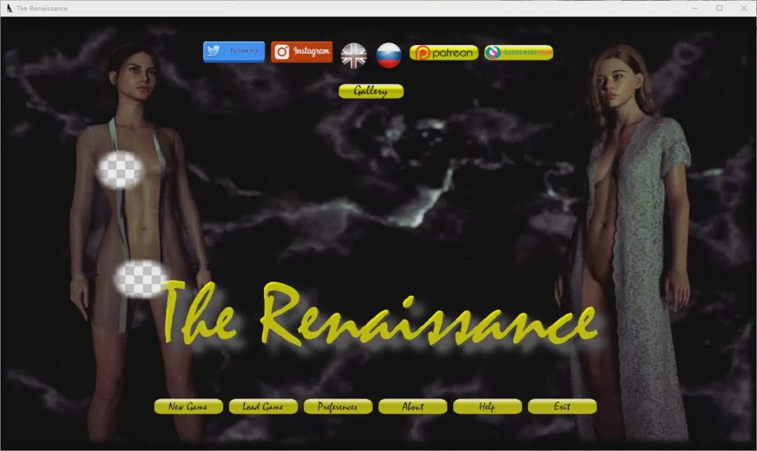The height and width of the screenshot is (451, 757).
Task: Select the Russian flag language icon
Action: (389, 55)
